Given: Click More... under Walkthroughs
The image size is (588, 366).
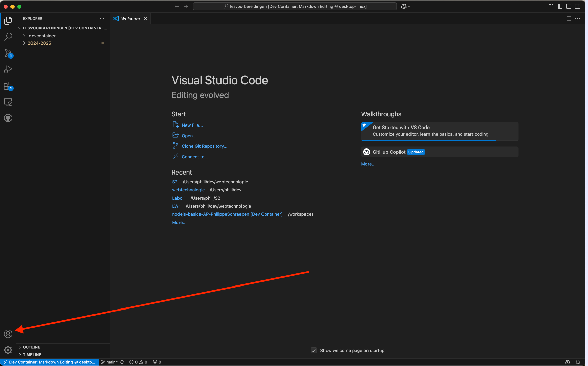Looking at the screenshot, I should coord(368,164).
